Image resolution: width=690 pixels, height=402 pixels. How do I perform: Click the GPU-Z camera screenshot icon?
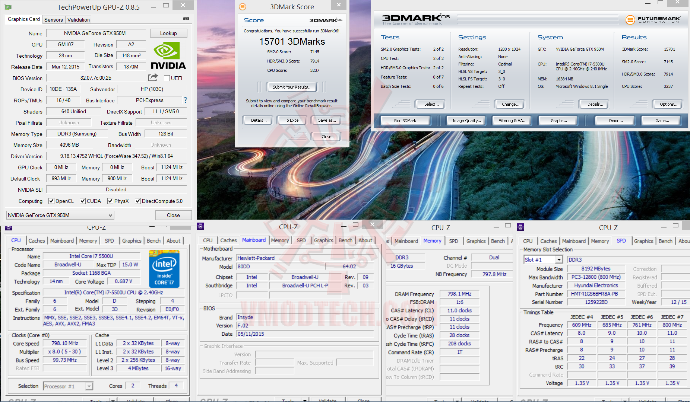tap(186, 19)
